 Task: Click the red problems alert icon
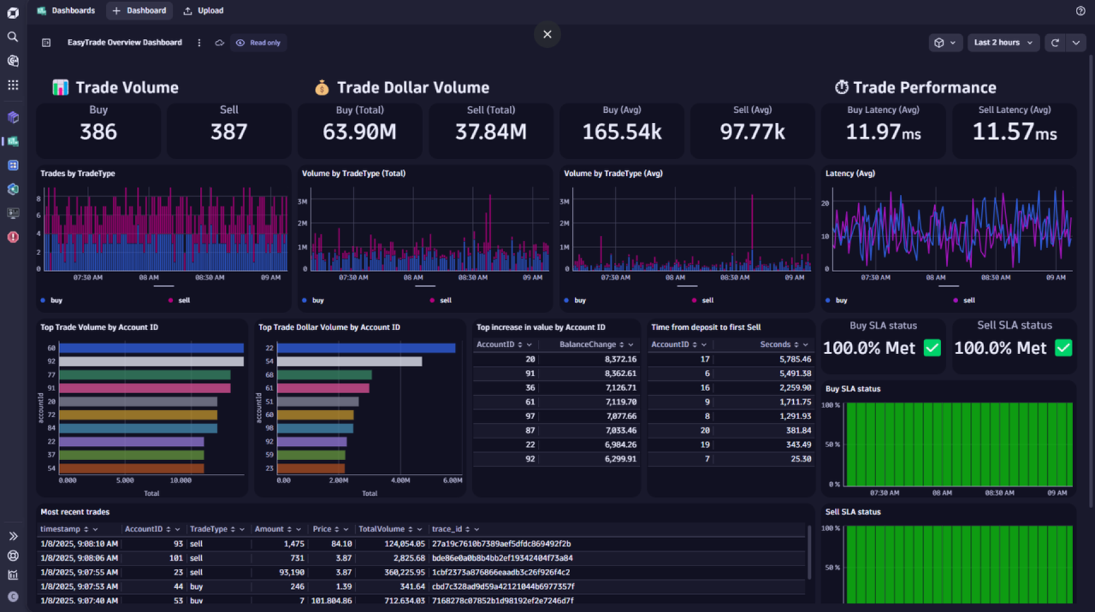tap(12, 237)
